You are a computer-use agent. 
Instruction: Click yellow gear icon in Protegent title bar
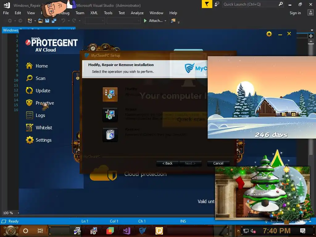(269, 34)
